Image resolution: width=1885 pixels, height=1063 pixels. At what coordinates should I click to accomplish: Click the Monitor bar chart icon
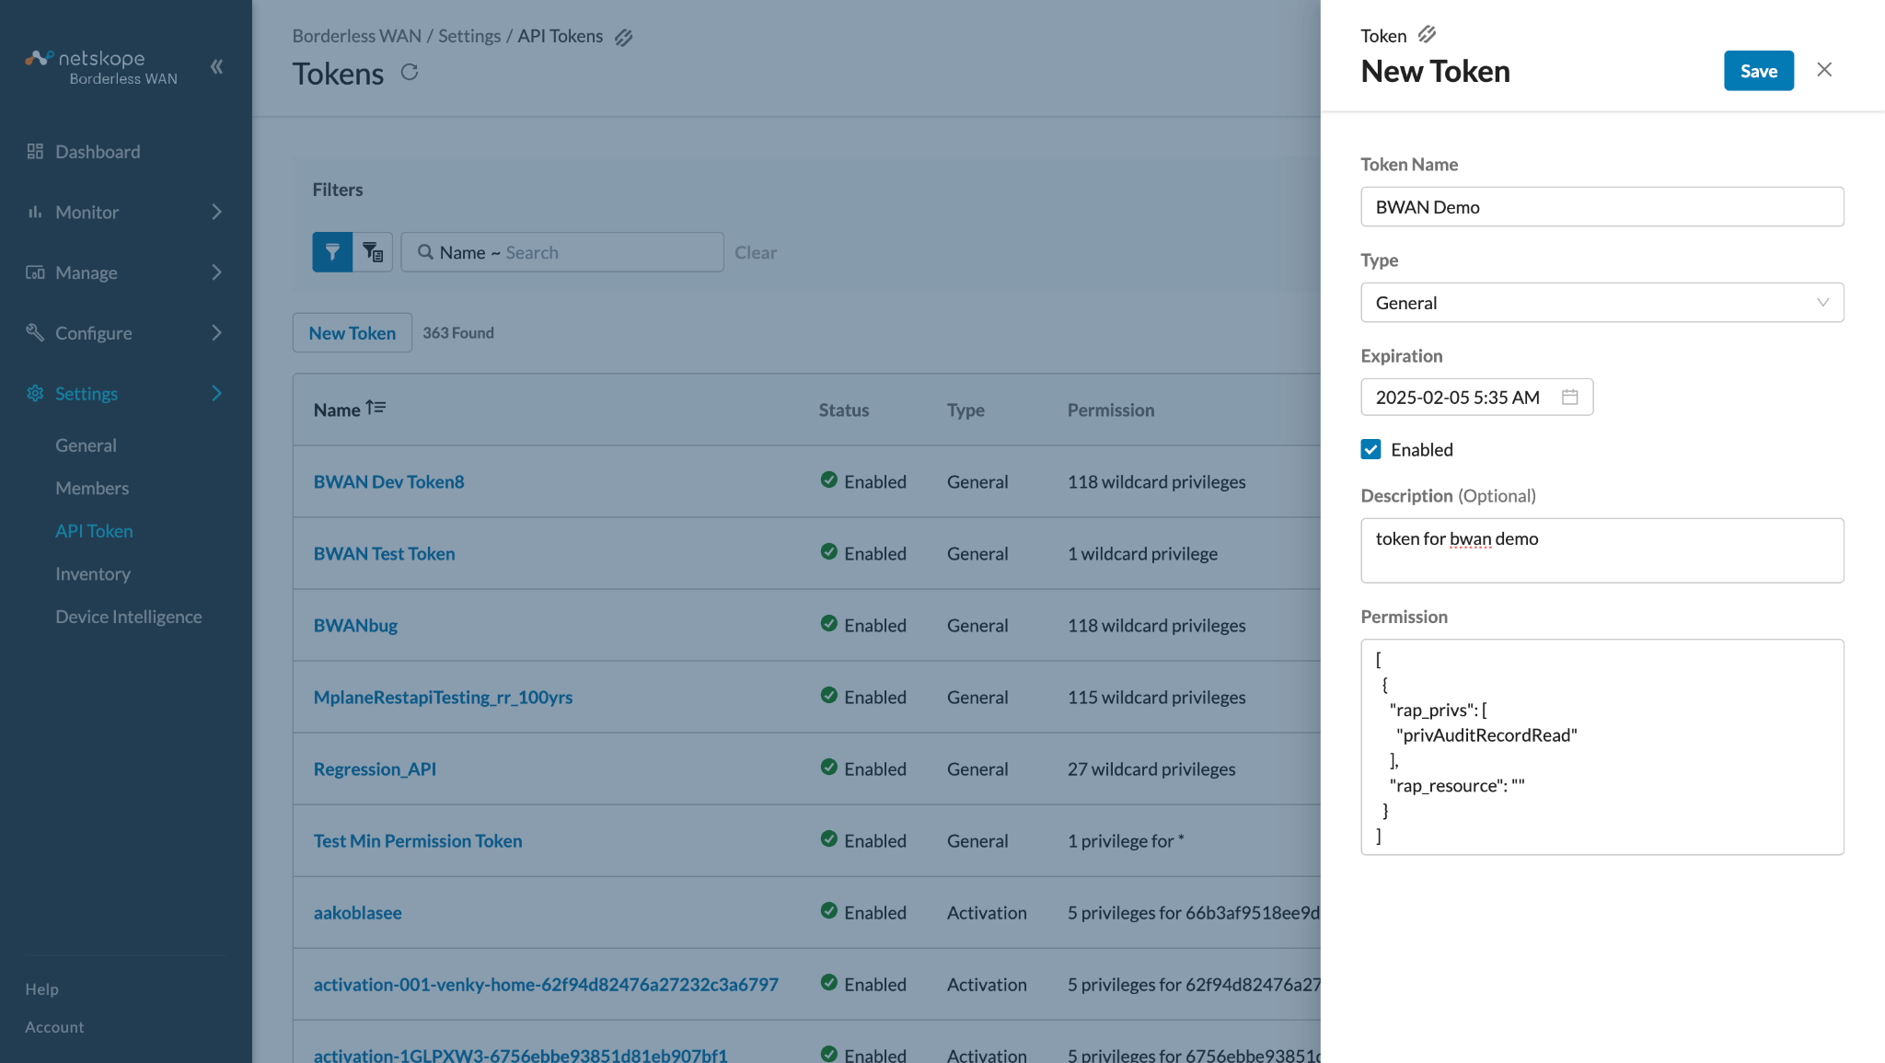35,212
